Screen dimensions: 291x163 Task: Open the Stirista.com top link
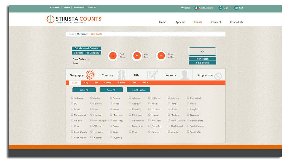[55, 7]
